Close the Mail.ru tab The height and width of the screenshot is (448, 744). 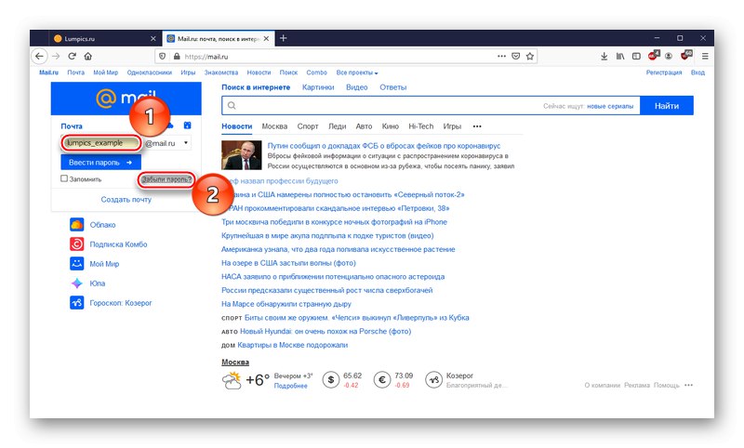[x=267, y=38]
